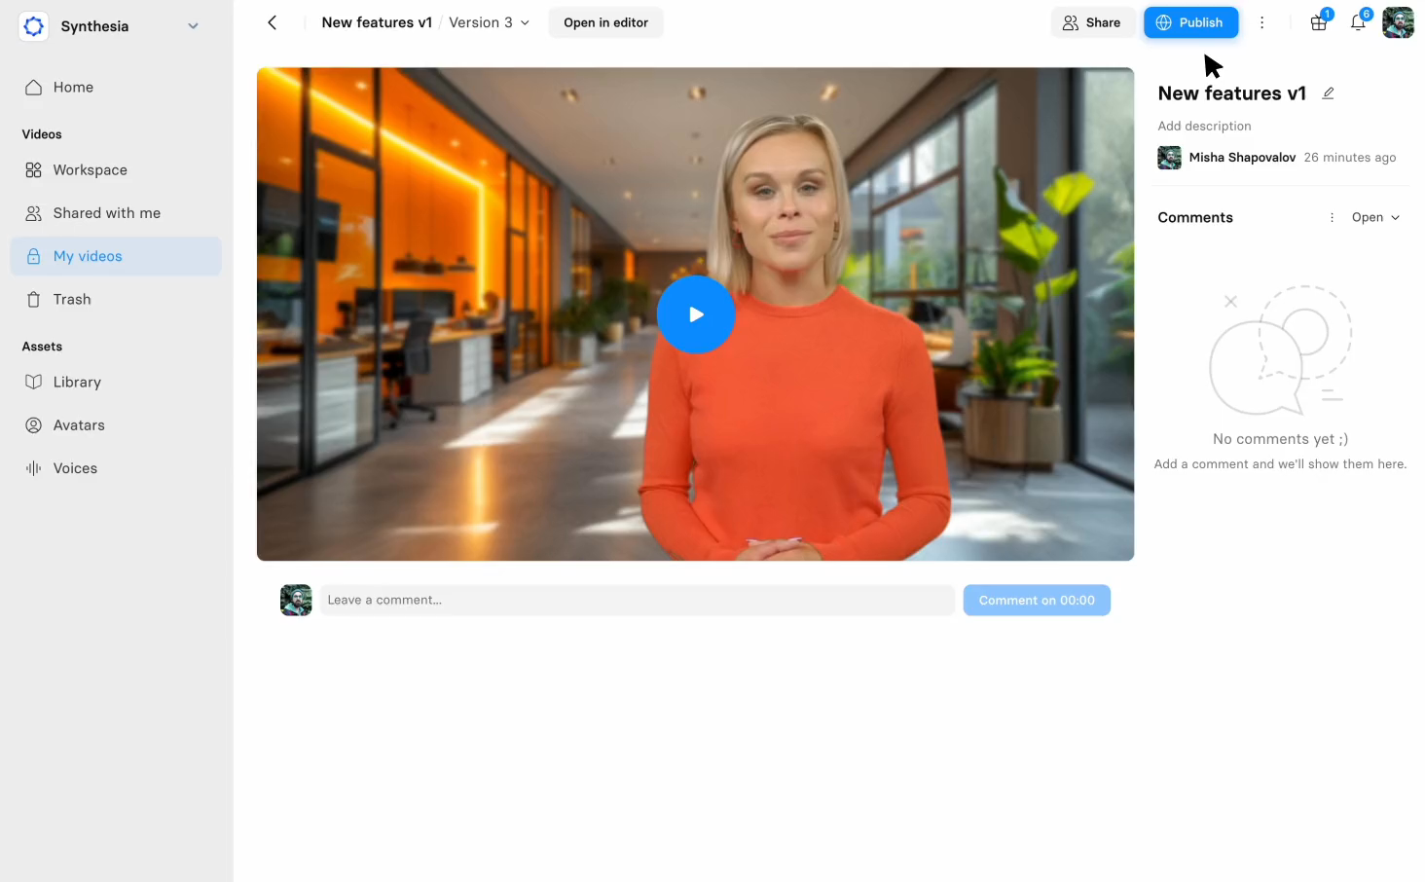The width and height of the screenshot is (1425, 882).
Task: Expand the Synthesia workspace switcher chevron
Action: tap(193, 26)
